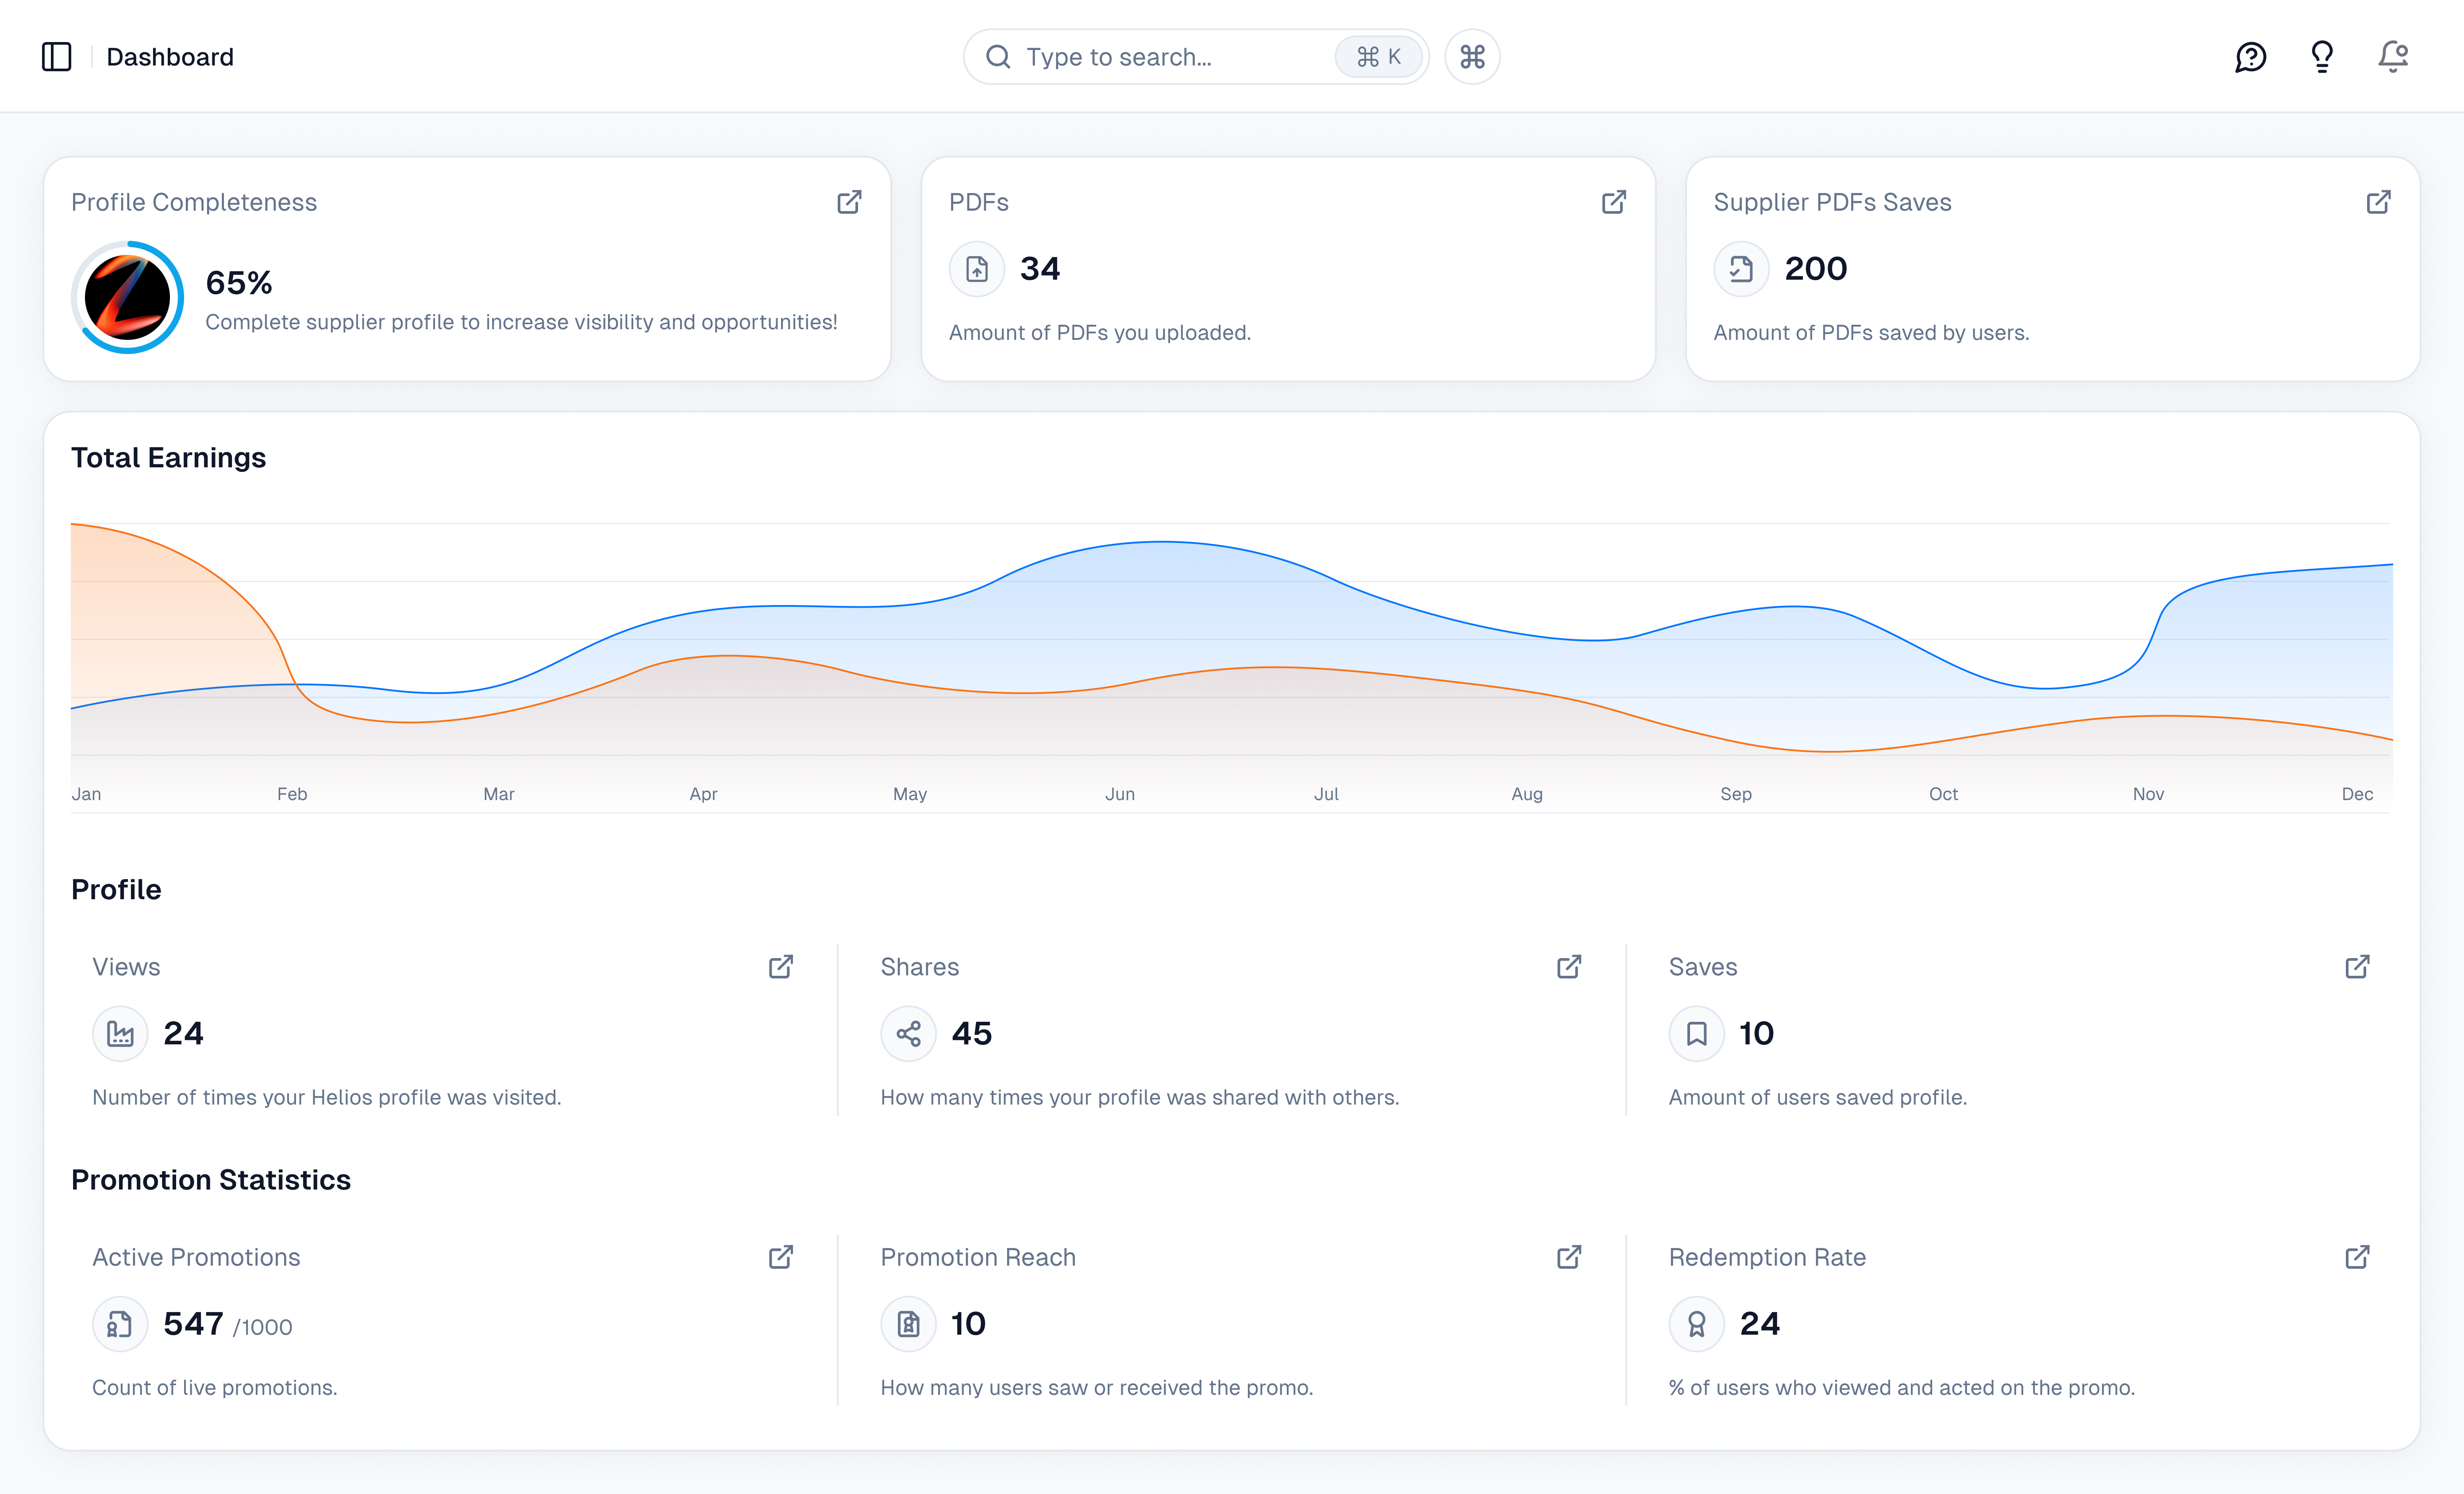Click the Redemption Rate award icon
2464x1494 pixels.
1696,1324
